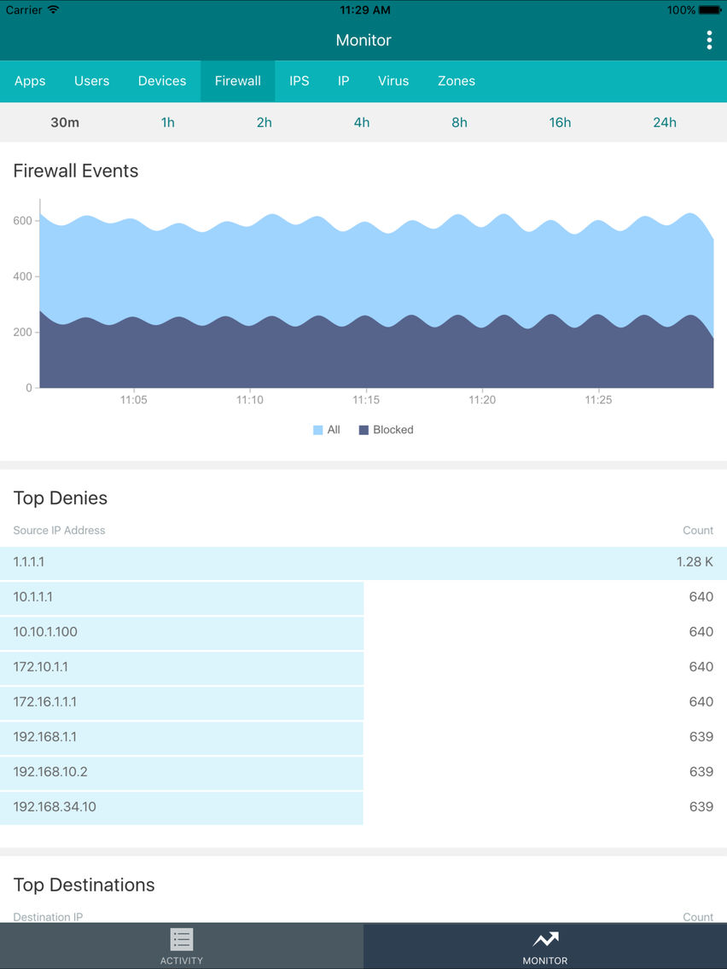
Task: Show the last 24h of events
Action: (x=665, y=122)
